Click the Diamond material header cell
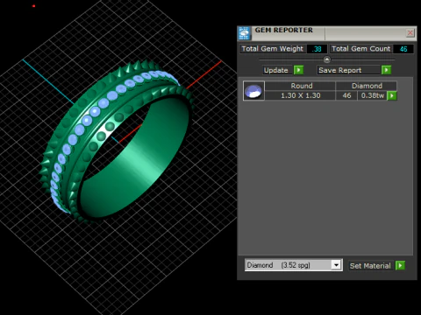 (367, 86)
